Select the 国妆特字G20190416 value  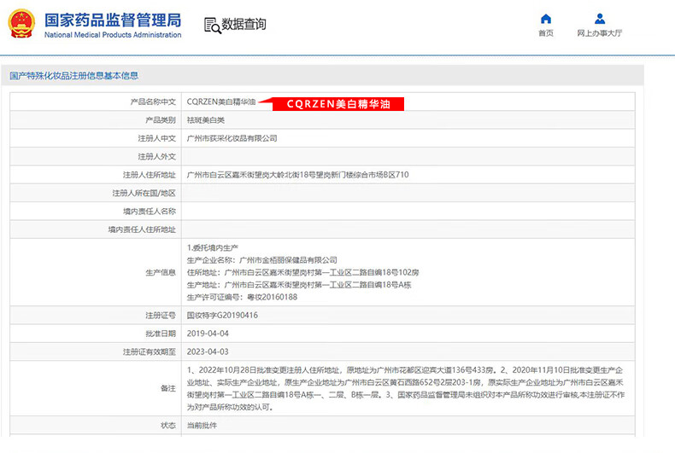point(222,316)
